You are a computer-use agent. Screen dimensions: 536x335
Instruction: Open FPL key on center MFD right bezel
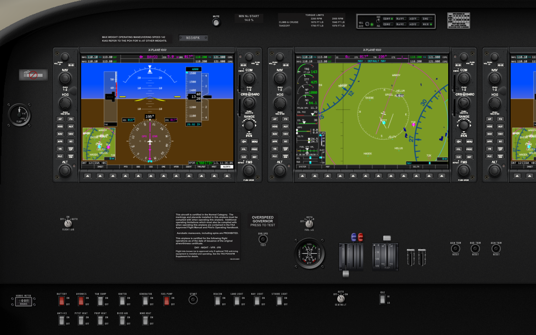(459, 149)
